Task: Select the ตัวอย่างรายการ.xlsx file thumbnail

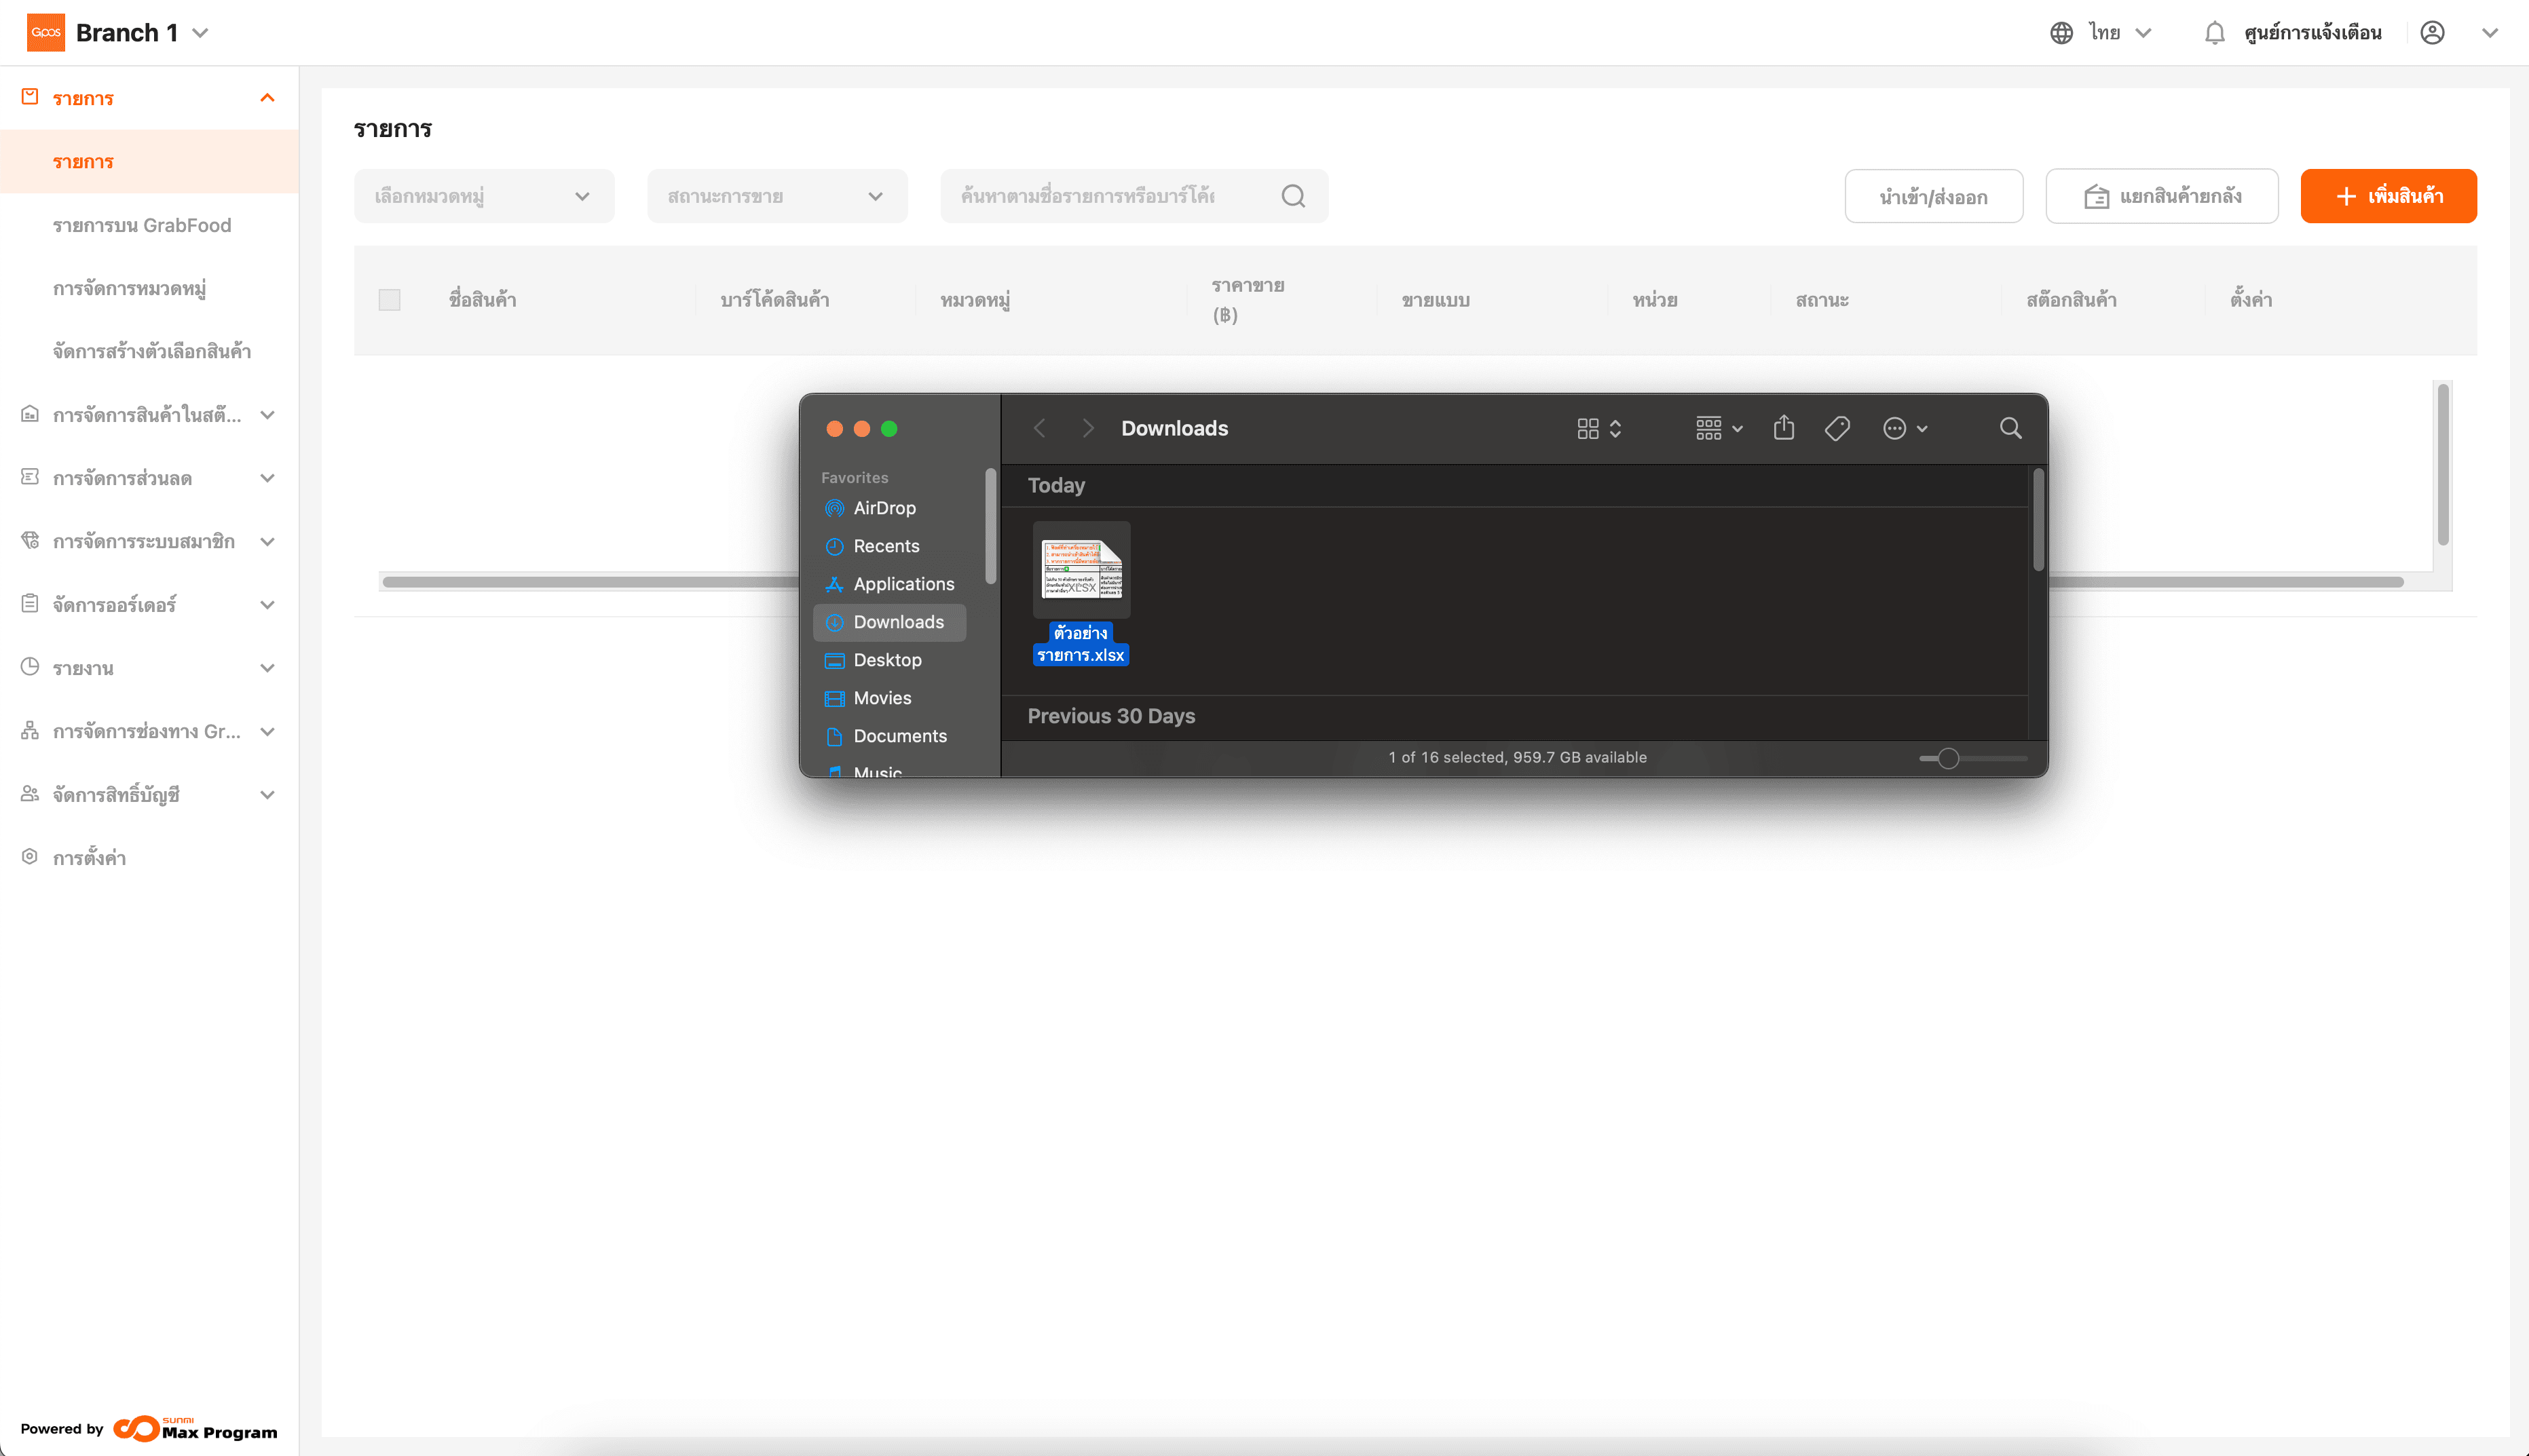Action: pos(1081,569)
